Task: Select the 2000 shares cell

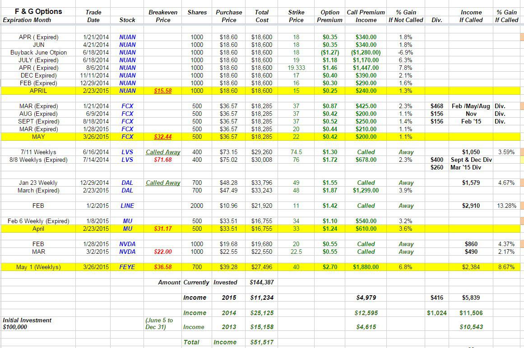Action: click(x=197, y=206)
